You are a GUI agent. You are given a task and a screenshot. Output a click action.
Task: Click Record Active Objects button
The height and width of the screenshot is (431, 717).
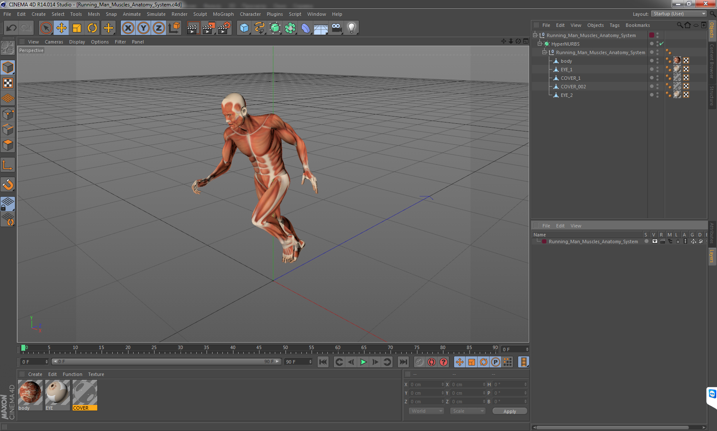[420, 362]
